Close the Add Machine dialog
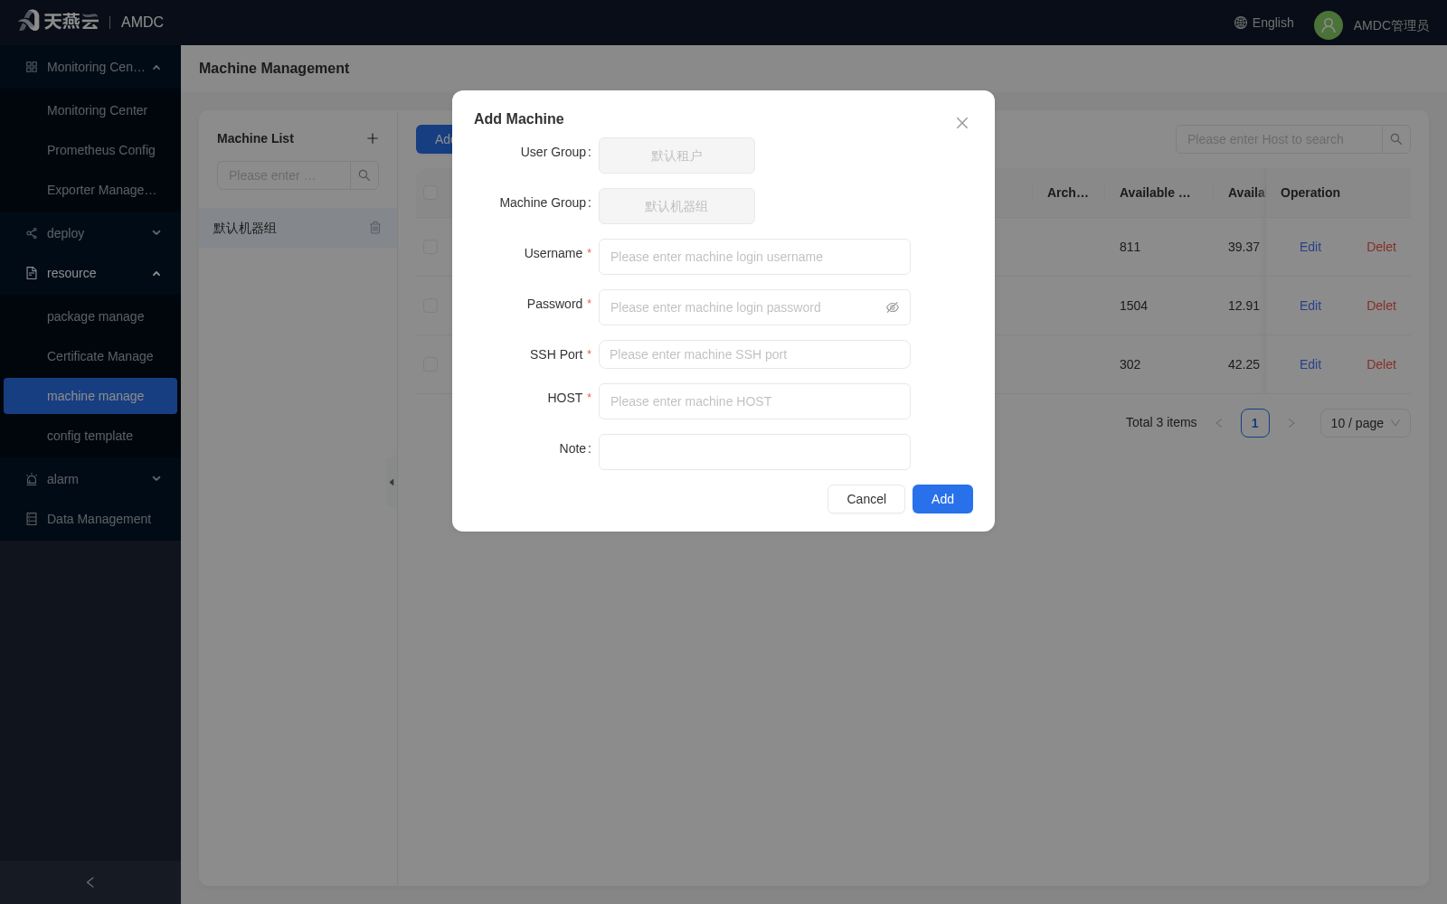The height and width of the screenshot is (904, 1447). point(962,123)
